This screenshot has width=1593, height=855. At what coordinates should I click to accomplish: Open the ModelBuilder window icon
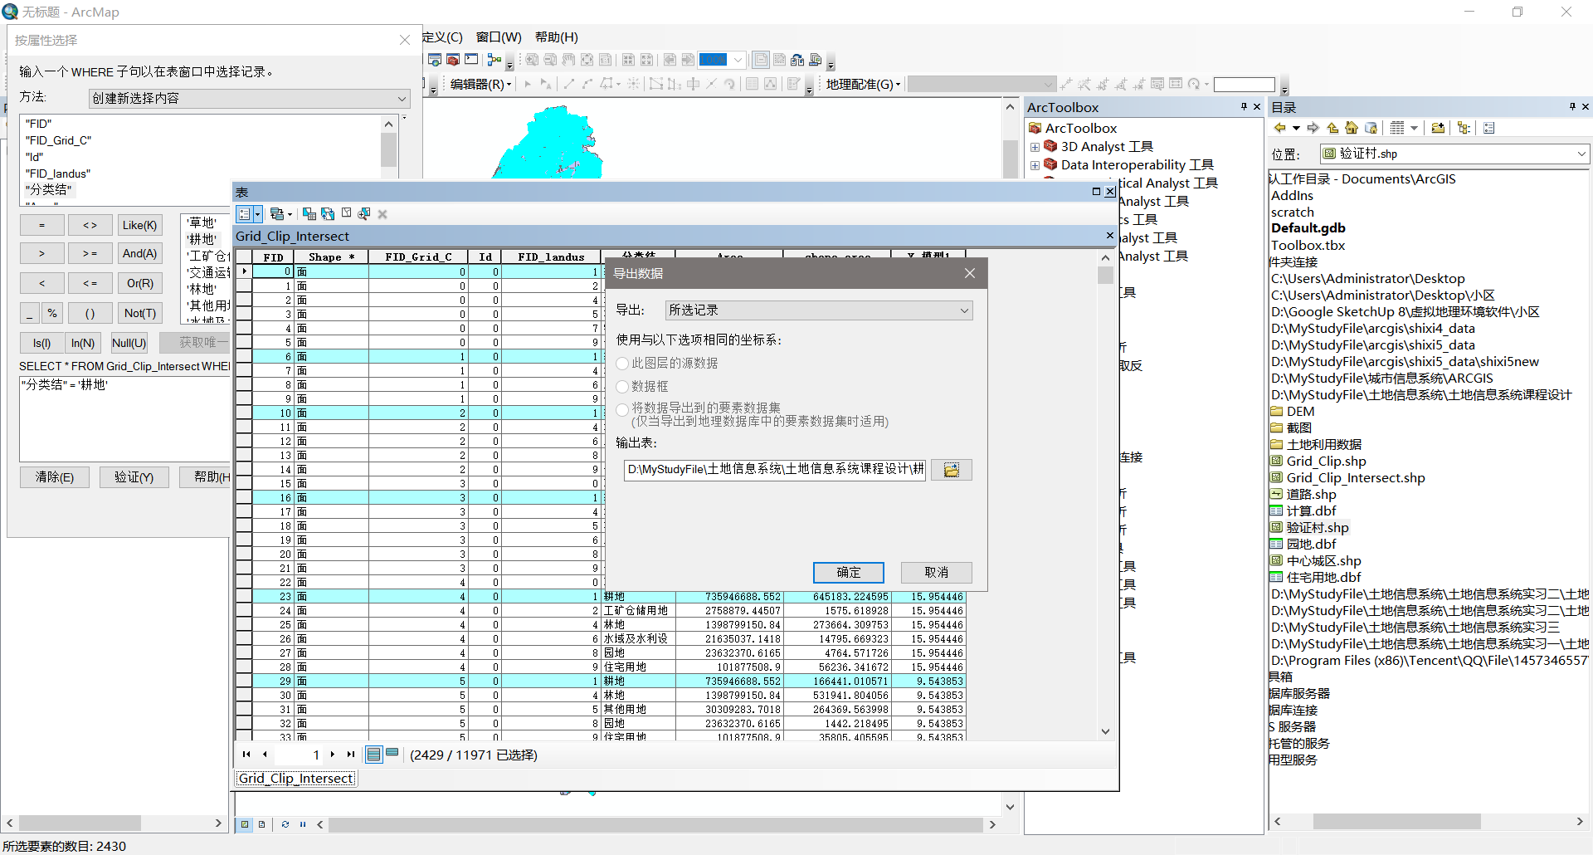(494, 60)
